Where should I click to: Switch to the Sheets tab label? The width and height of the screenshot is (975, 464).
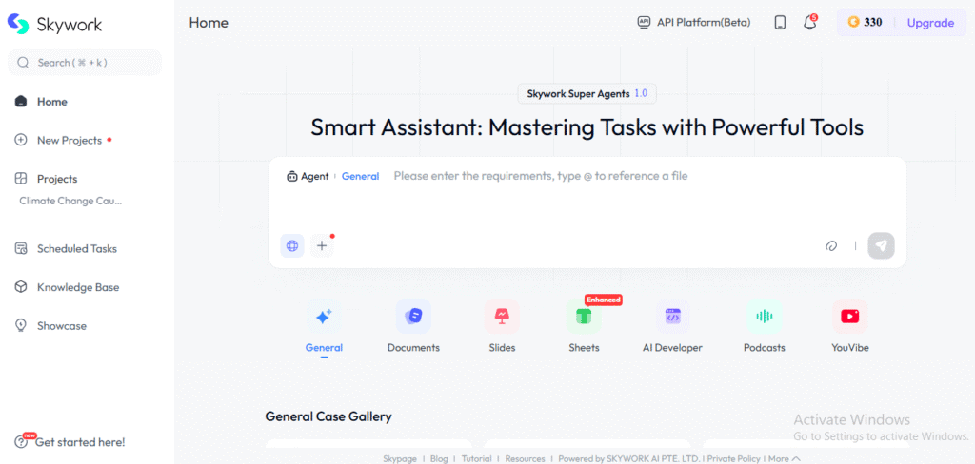[x=584, y=348]
